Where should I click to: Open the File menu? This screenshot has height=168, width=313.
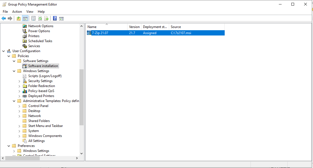click(x=5, y=12)
